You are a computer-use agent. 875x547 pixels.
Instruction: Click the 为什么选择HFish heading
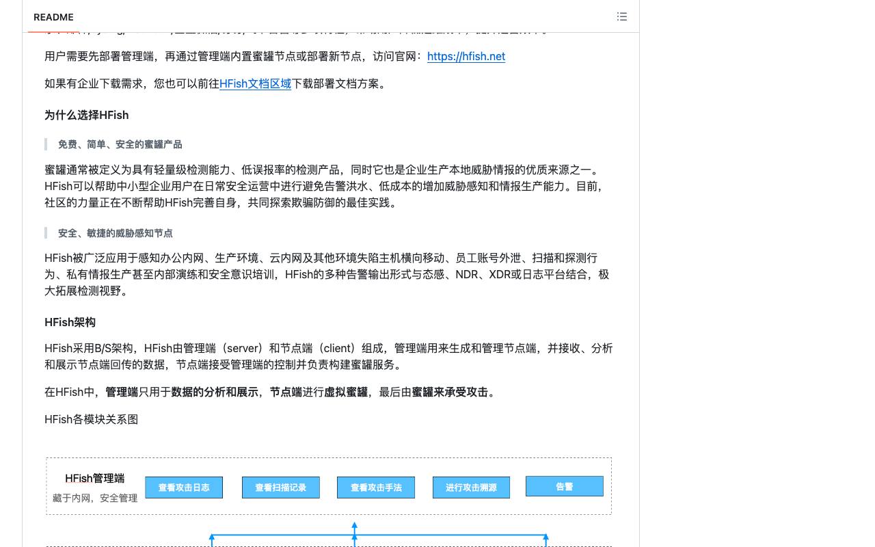(87, 115)
